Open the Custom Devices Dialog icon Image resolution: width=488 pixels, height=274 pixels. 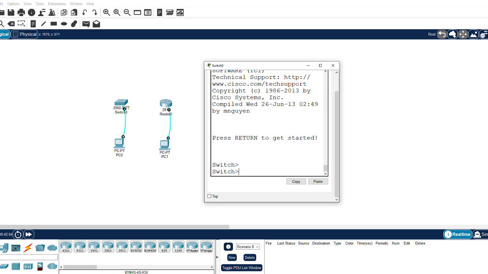[x=148, y=13]
